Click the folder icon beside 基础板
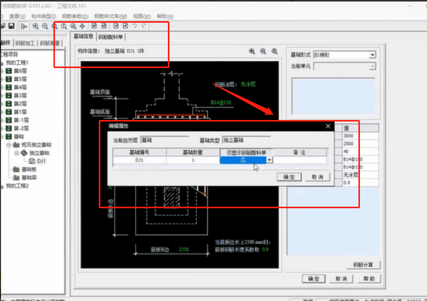The width and height of the screenshot is (427, 301). coord(16,169)
